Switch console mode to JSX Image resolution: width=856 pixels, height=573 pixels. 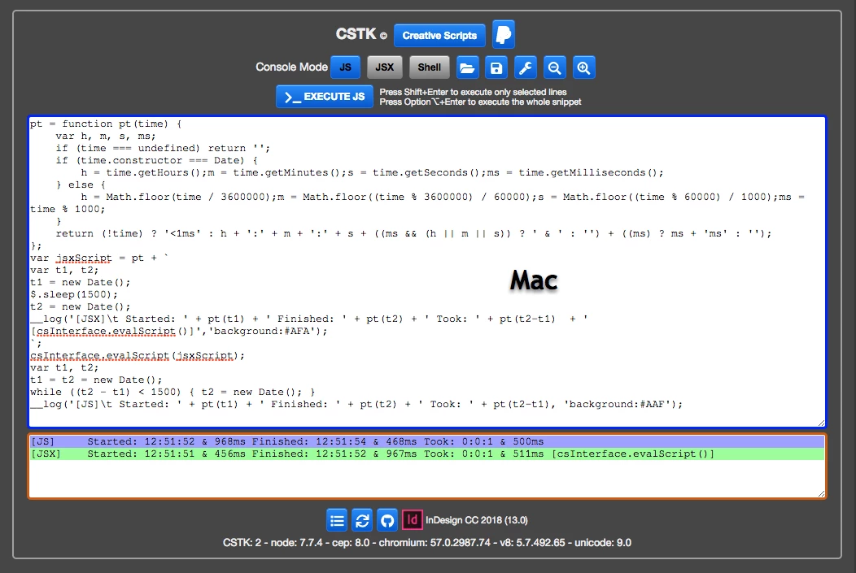pyautogui.click(x=384, y=67)
